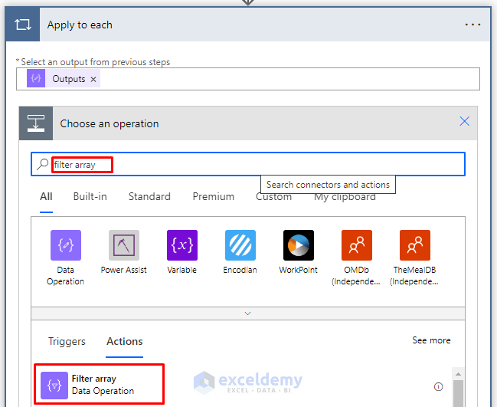Click the Choose an operation title
This screenshot has width=497, height=407.
click(x=110, y=123)
